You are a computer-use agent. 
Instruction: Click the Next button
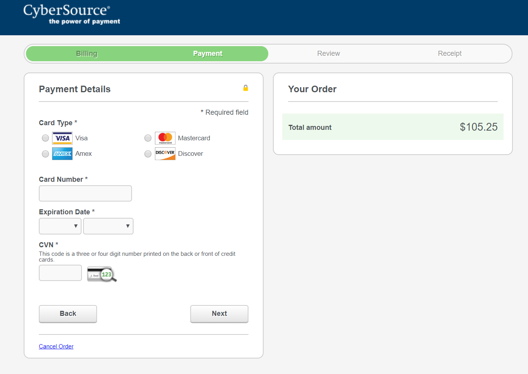[219, 314]
